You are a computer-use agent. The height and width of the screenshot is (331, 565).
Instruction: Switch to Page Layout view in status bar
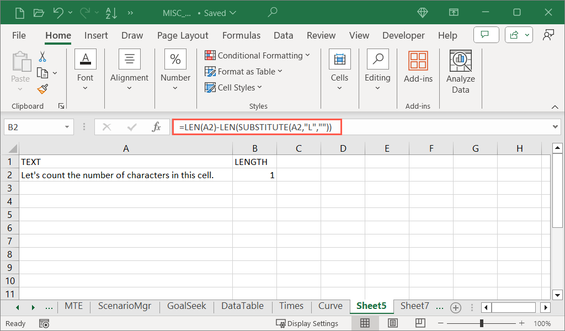coord(392,323)
